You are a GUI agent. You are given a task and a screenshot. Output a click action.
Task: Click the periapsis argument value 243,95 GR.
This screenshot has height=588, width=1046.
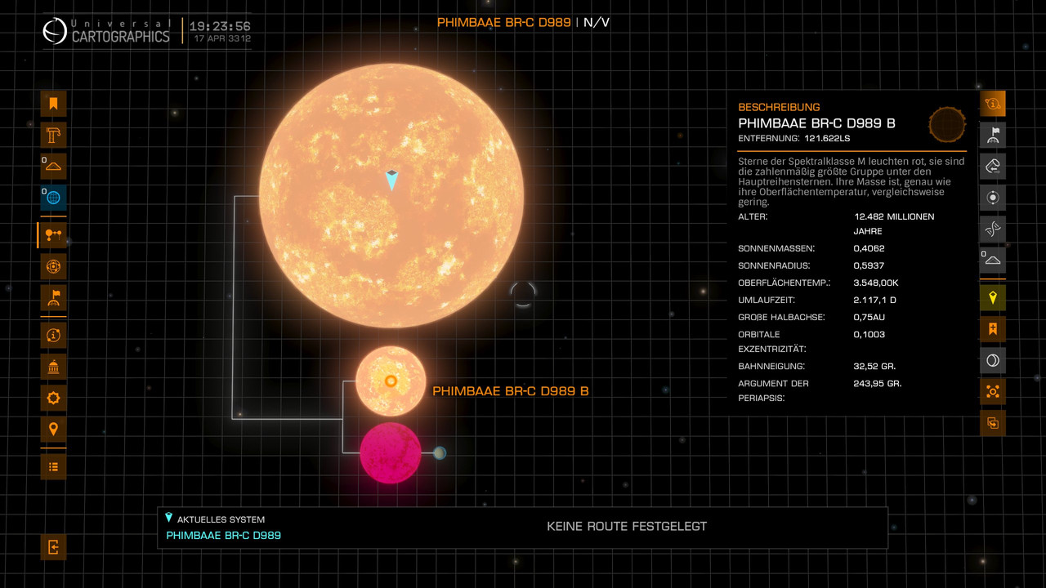pos(878,383)
